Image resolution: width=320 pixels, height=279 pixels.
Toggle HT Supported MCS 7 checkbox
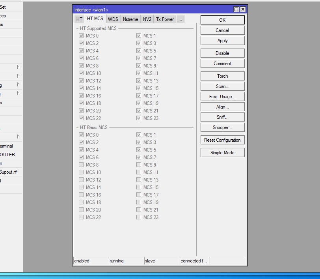point(139,58)
